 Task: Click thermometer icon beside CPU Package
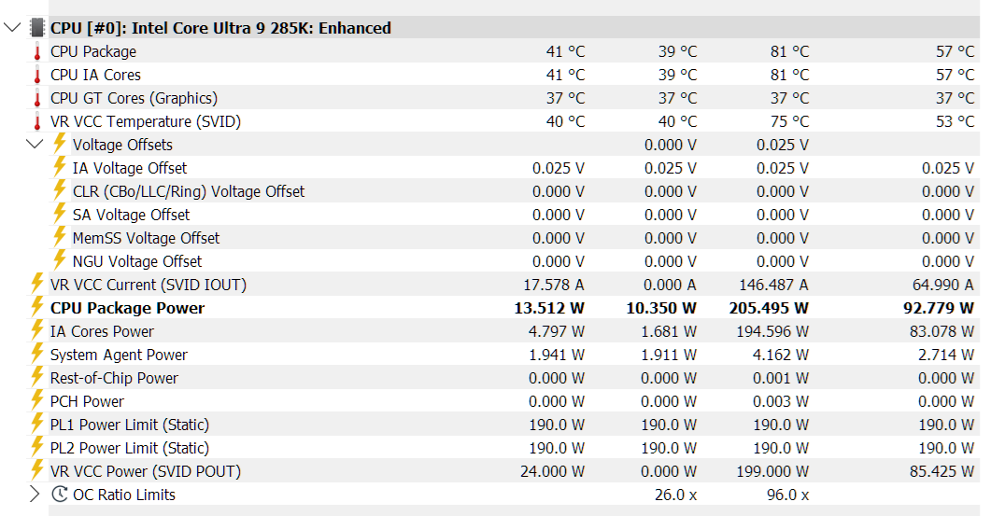click(x=37, y=51)
